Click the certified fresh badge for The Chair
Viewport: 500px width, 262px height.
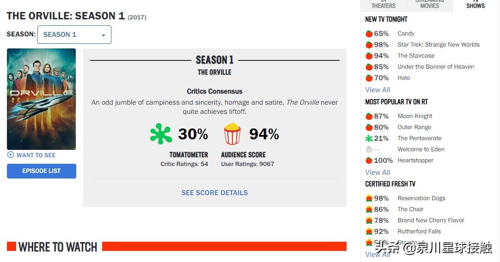click(x=369, y=209)
